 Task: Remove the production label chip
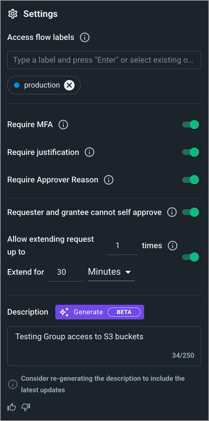click(x=69, y=85)
